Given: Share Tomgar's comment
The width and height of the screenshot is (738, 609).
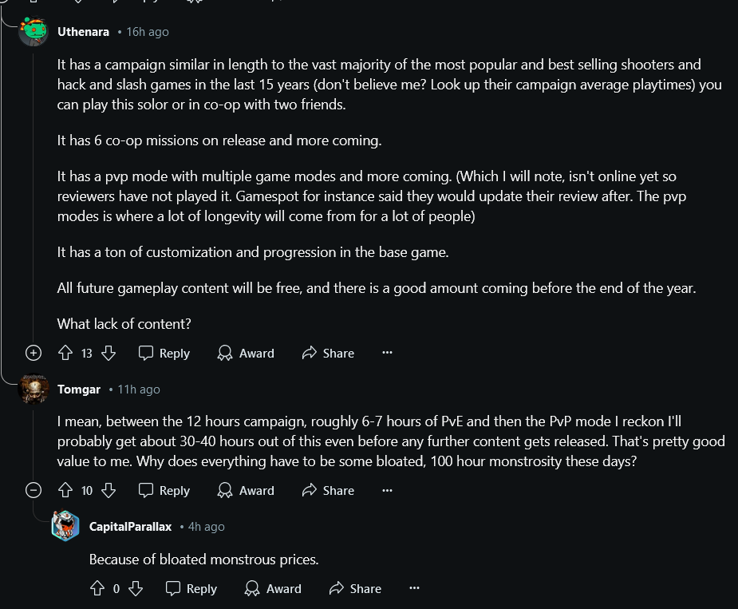Looking at the screenshot, I should point(328,490).
